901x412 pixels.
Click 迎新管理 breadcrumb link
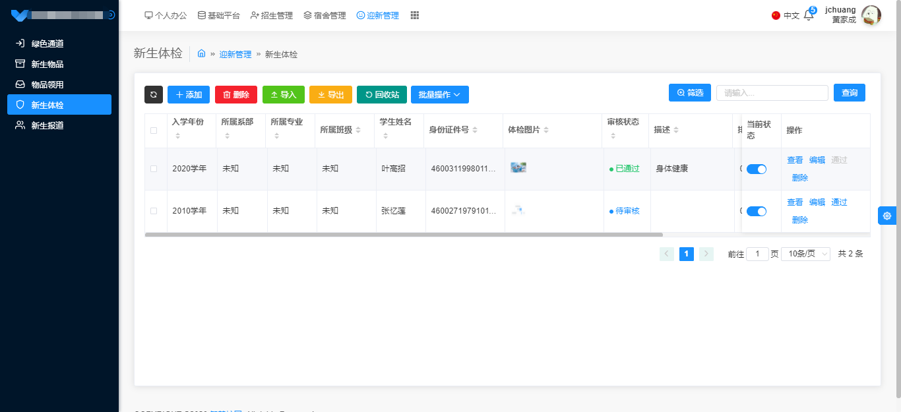pyautogui.click(x=235, y=54)
